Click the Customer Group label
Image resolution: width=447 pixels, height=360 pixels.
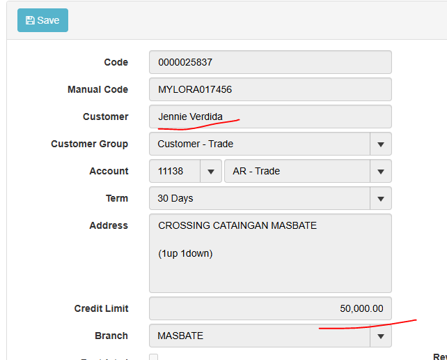pyautogui.click(x=89, y=144)
